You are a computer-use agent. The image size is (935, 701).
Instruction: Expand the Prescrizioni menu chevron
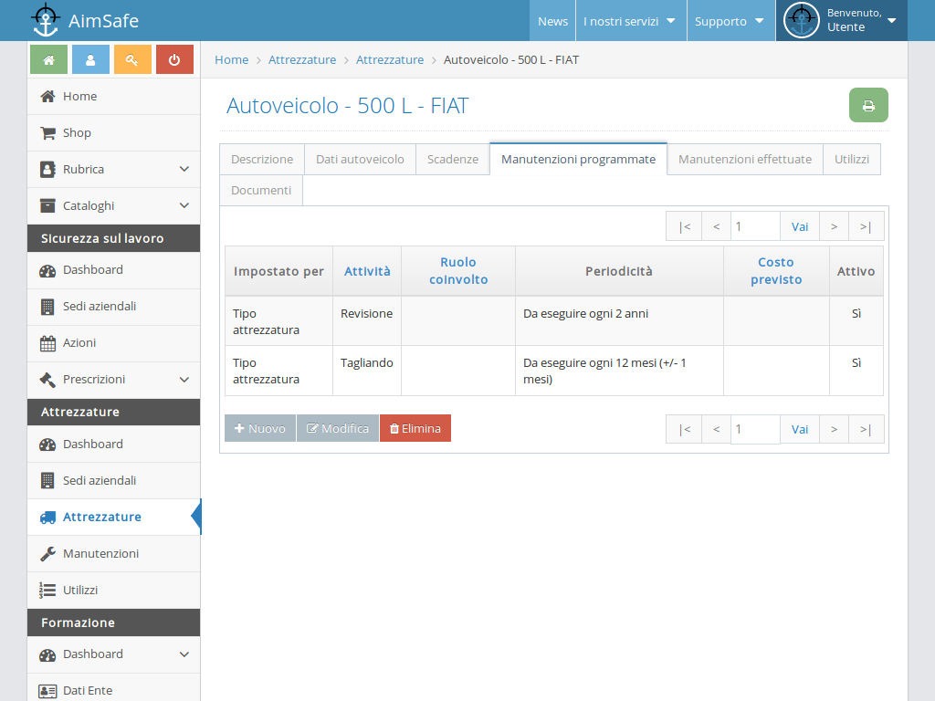coord(184,380)
